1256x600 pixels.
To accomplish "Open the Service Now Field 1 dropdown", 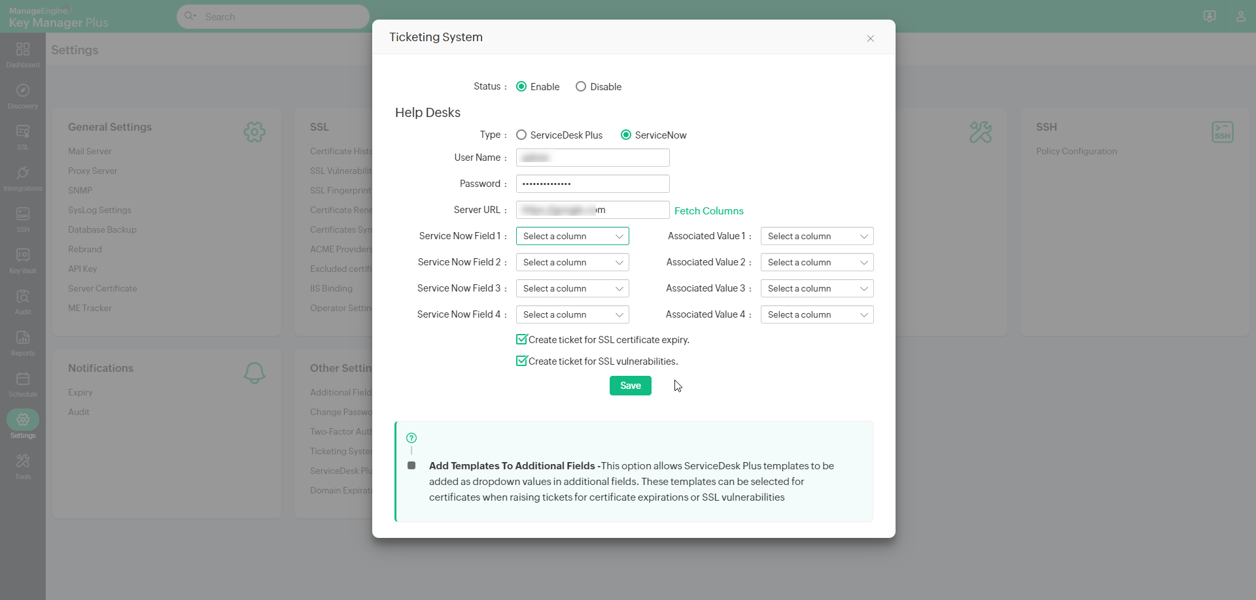I will tap(572, 236).
